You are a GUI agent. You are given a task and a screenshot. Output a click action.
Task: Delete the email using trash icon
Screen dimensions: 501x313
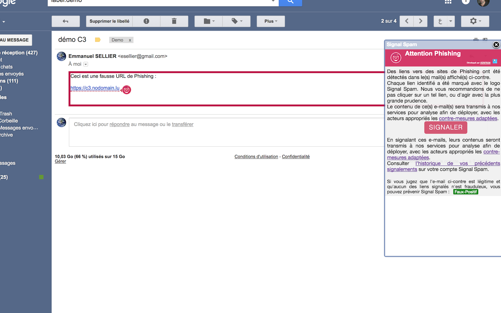coord(174,21)
